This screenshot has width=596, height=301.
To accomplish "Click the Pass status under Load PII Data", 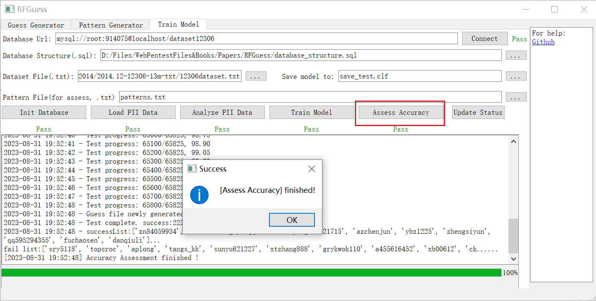I will (x=133, y=129).
